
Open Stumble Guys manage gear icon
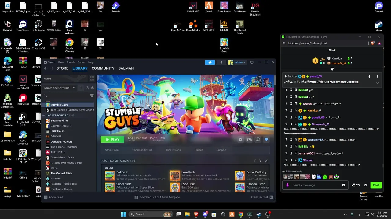(241, 140)
